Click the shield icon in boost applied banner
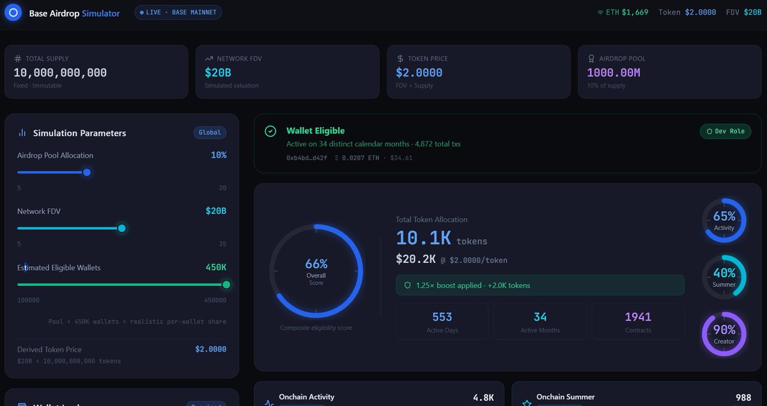767x406 pixels. click(x=408, y=285)
